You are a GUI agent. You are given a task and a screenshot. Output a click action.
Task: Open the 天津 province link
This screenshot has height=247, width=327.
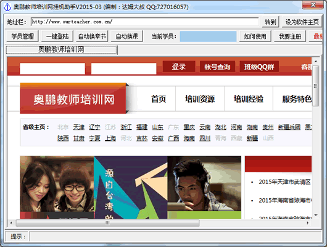[79, 127]
